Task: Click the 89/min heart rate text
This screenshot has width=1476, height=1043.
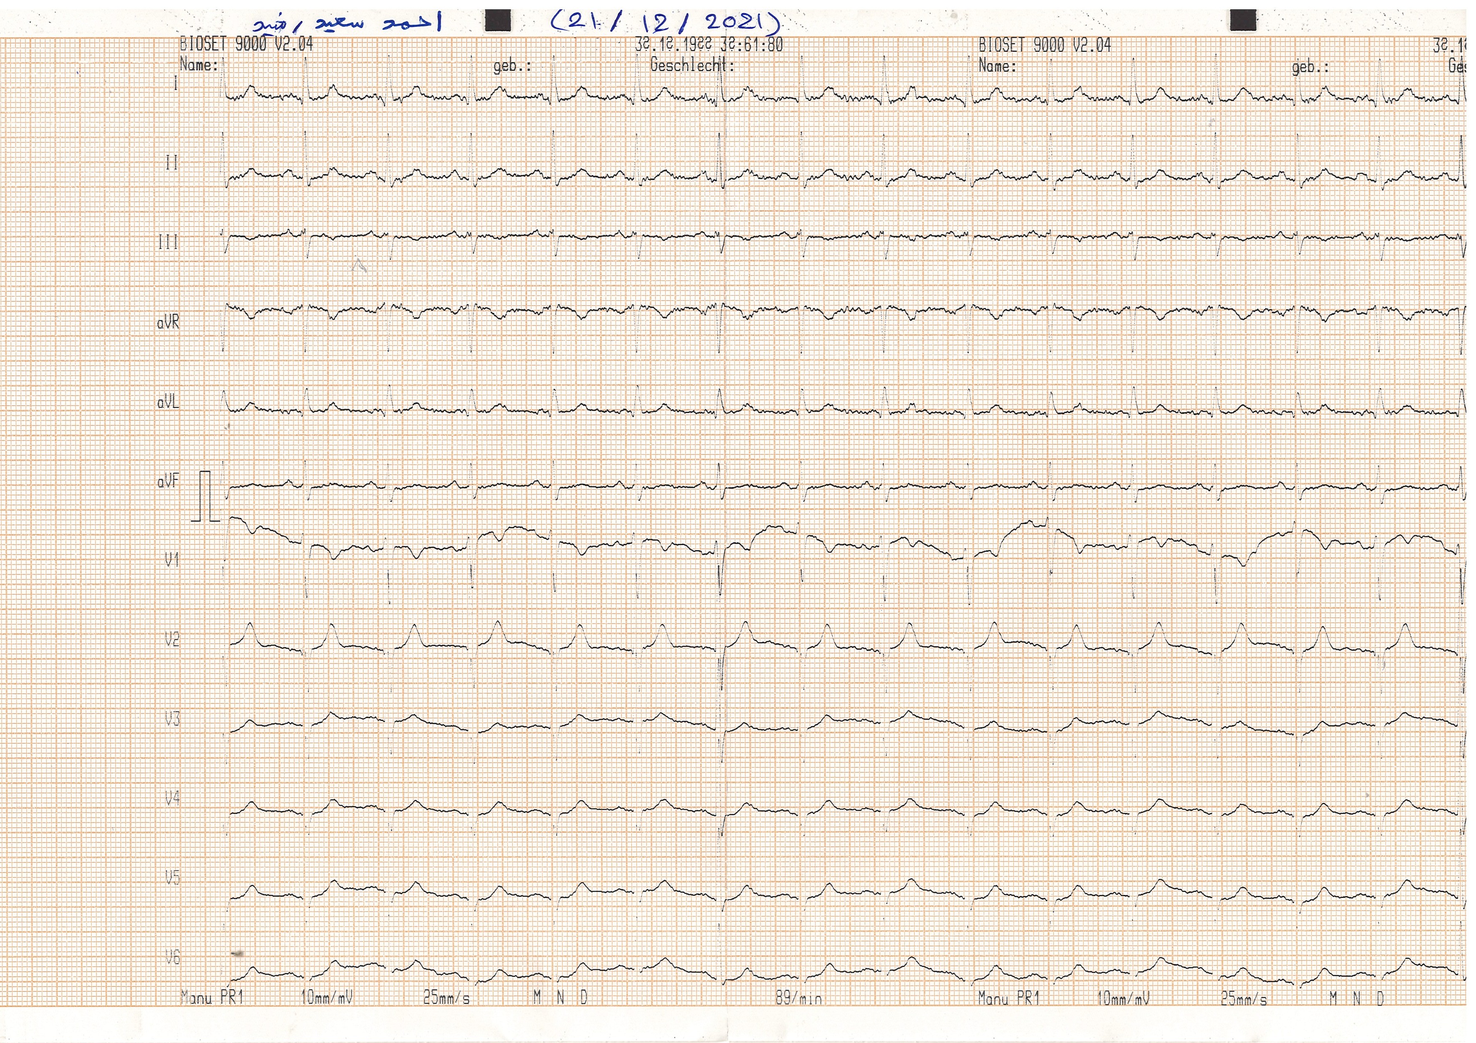Action: 799,998
